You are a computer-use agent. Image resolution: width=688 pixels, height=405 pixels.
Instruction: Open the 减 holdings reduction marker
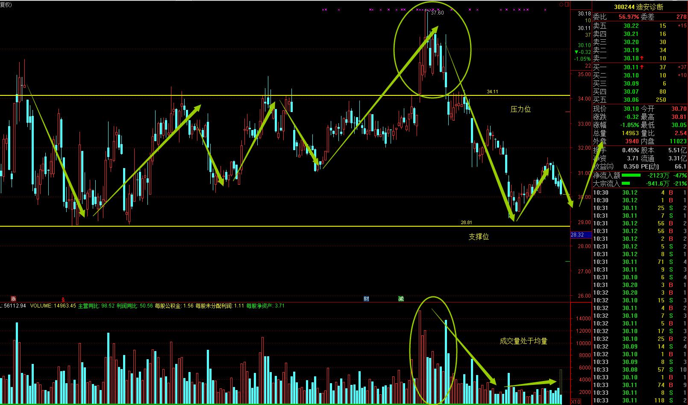click(401, 299)
